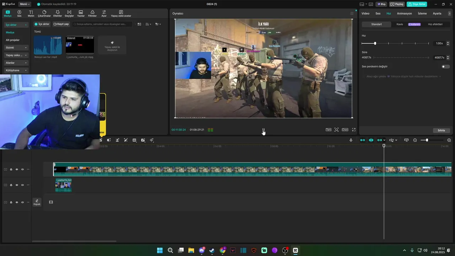
Task: Mute the yumurta overlay track
Action: click(22, 185)
